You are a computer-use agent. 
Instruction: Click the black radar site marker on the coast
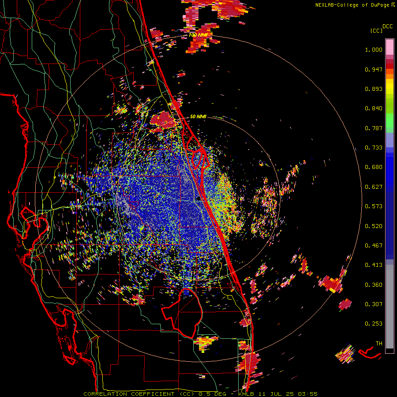[198, 199]
